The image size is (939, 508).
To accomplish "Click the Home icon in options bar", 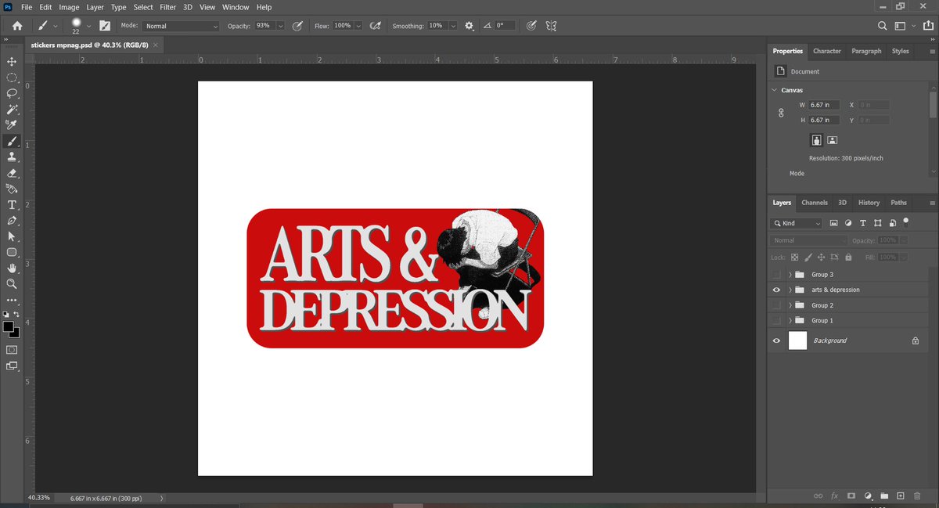I will tap(17, 26).
